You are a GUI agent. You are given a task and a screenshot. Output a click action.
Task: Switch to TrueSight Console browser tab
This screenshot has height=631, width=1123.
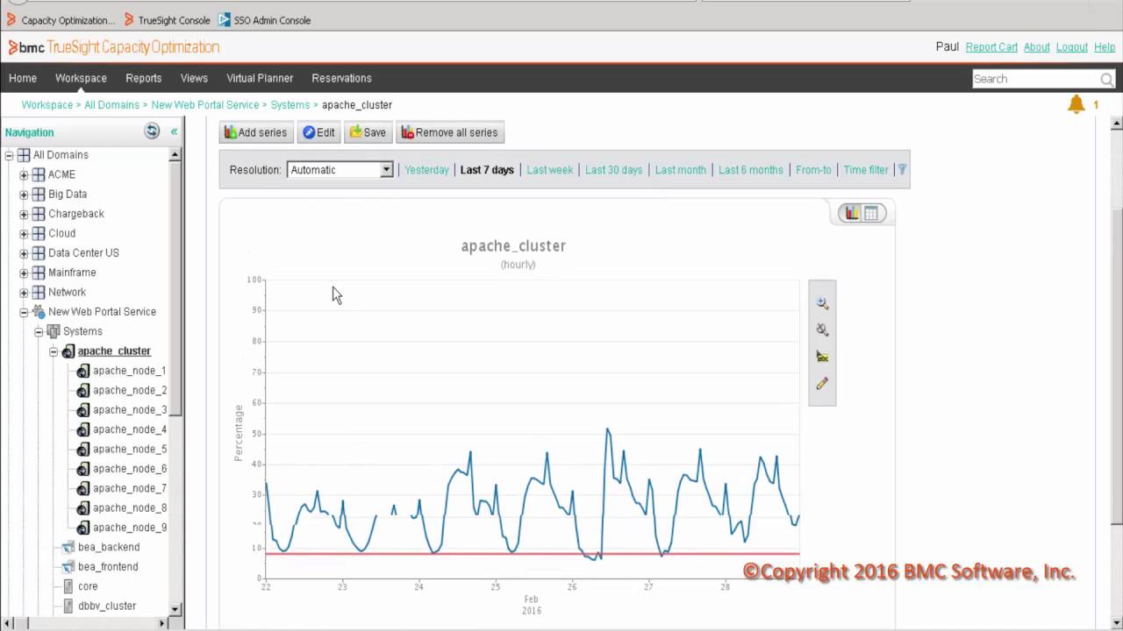[x=167, y=19]
